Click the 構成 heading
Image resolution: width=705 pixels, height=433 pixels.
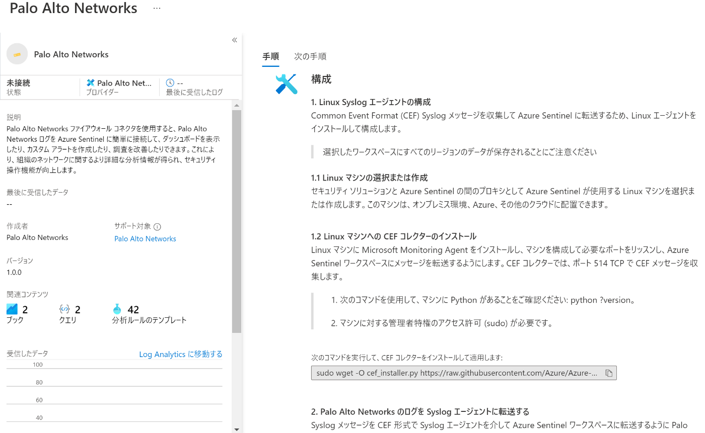pos(321,79)
